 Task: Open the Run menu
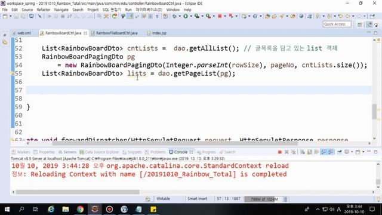pos(128,10)
